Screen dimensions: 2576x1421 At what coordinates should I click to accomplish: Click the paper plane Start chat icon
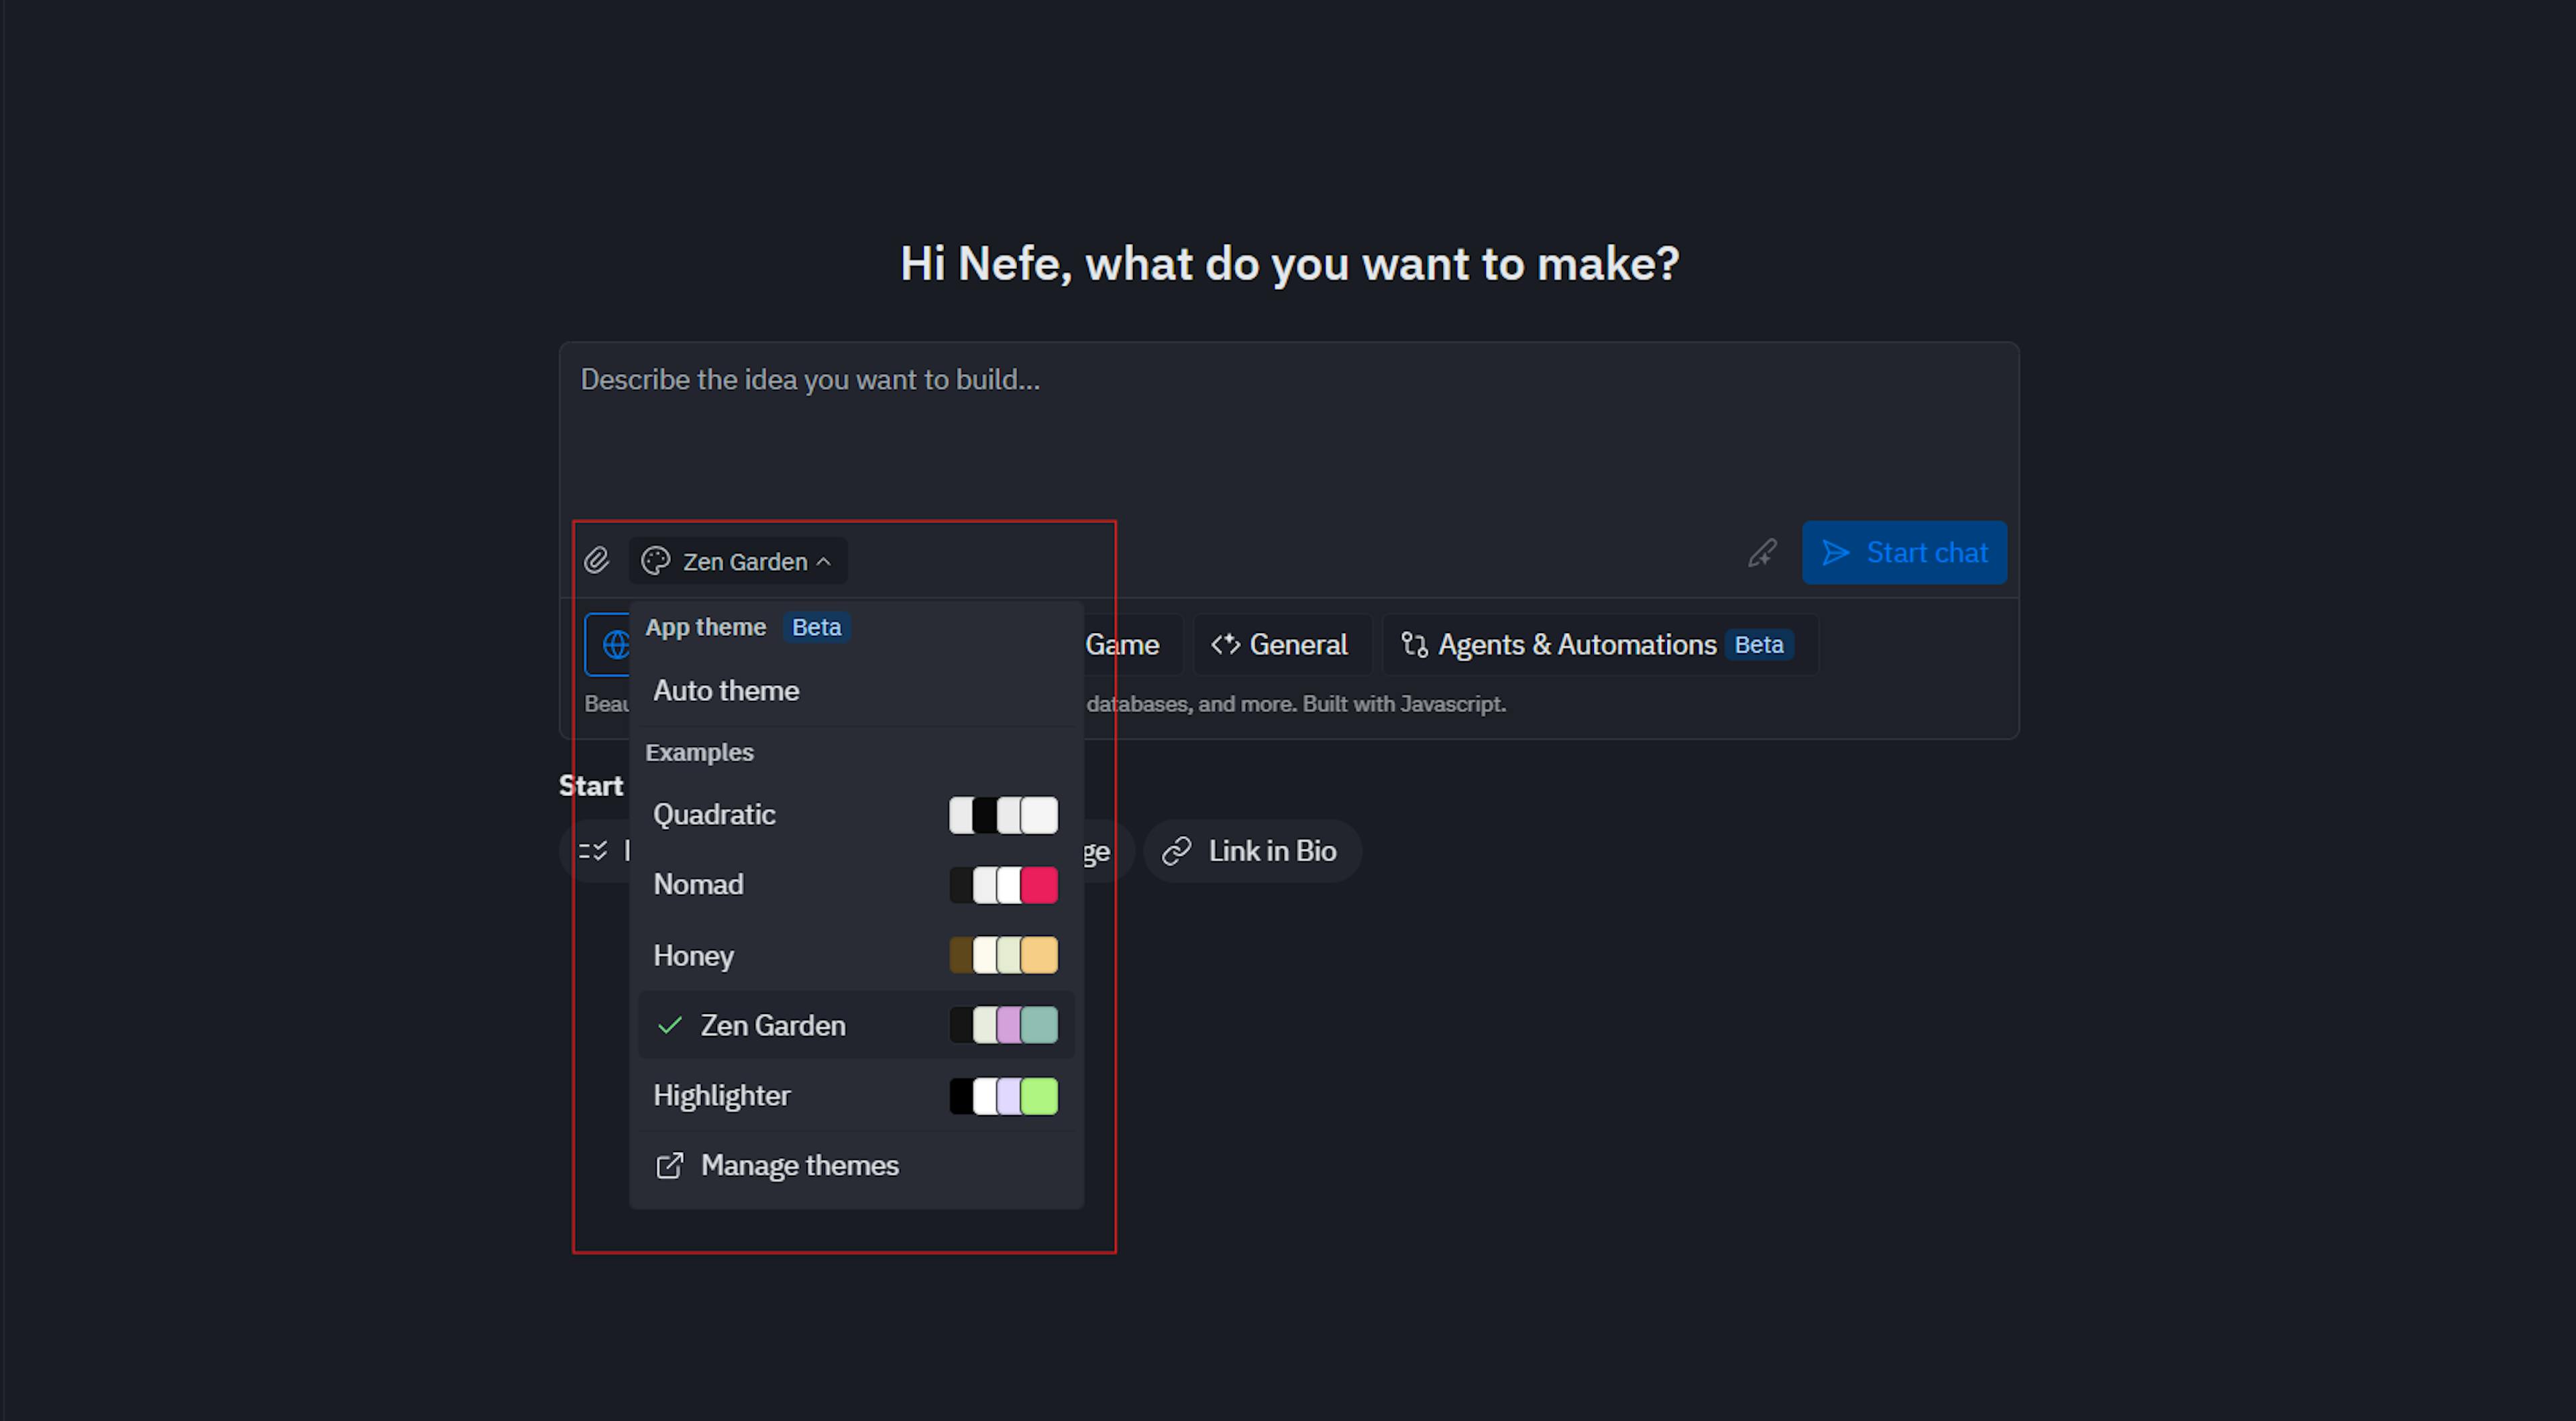point(1836,553)
